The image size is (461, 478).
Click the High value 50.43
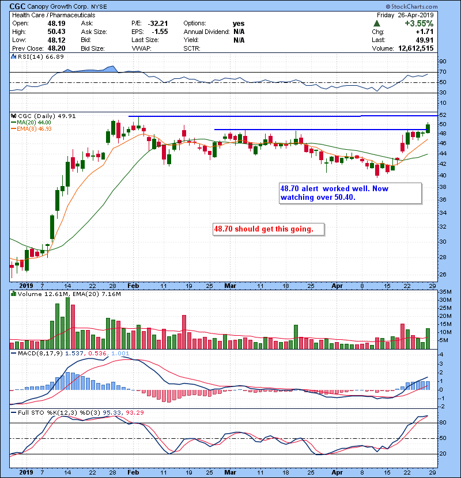point(56,32)
